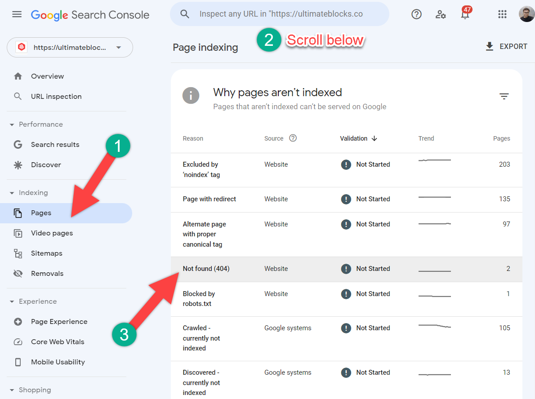Click the EXPORT button

point(506,46)
